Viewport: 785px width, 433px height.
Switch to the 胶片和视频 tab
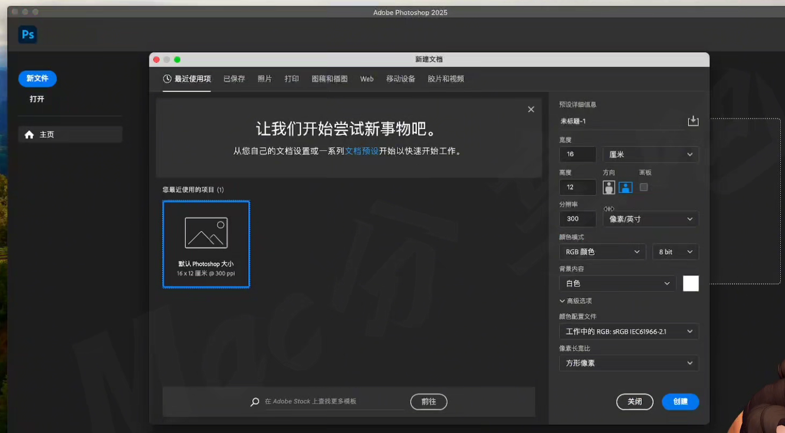[x=446, y=79]
